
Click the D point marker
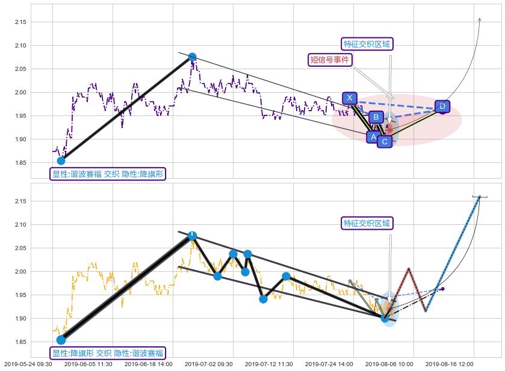(442, 106)
